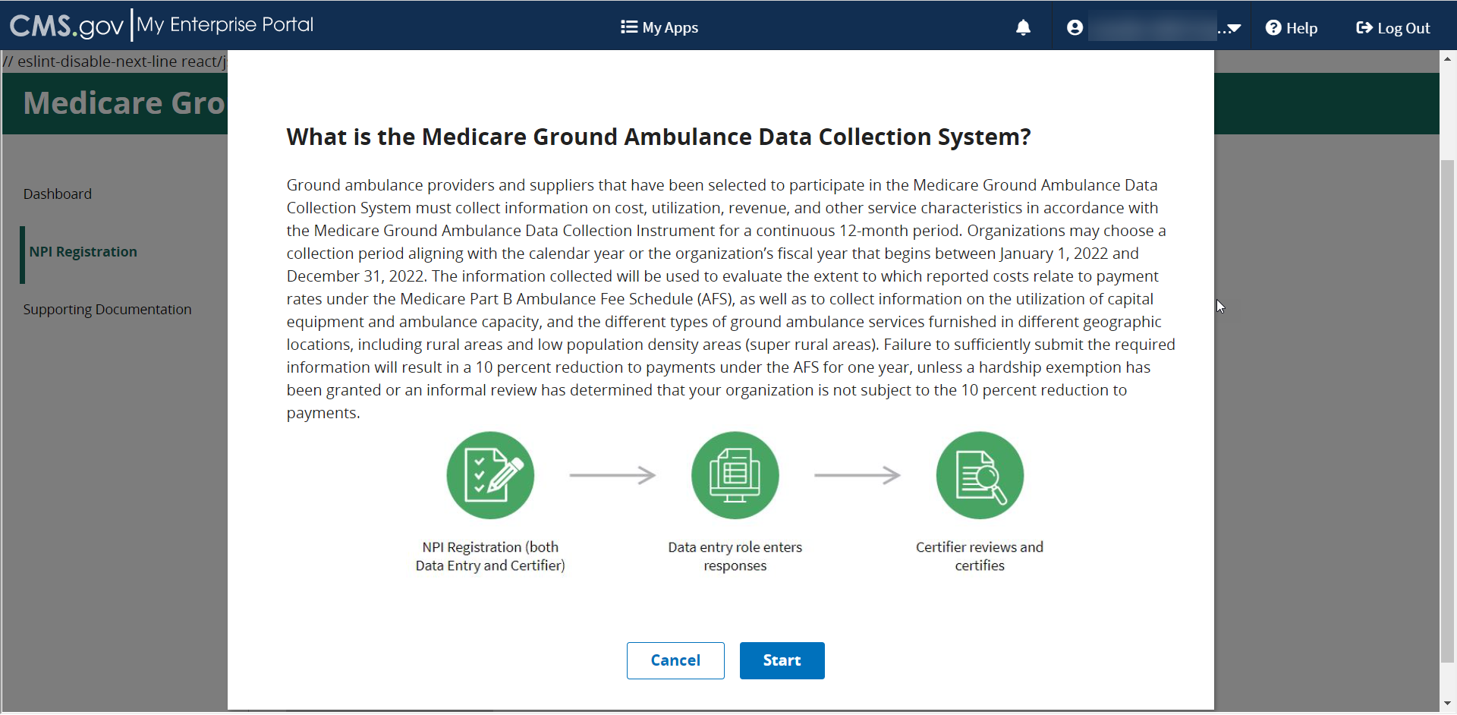Click the CMS.gov logo
Viewport: 1457px width, 715px height.
point(66,27)
